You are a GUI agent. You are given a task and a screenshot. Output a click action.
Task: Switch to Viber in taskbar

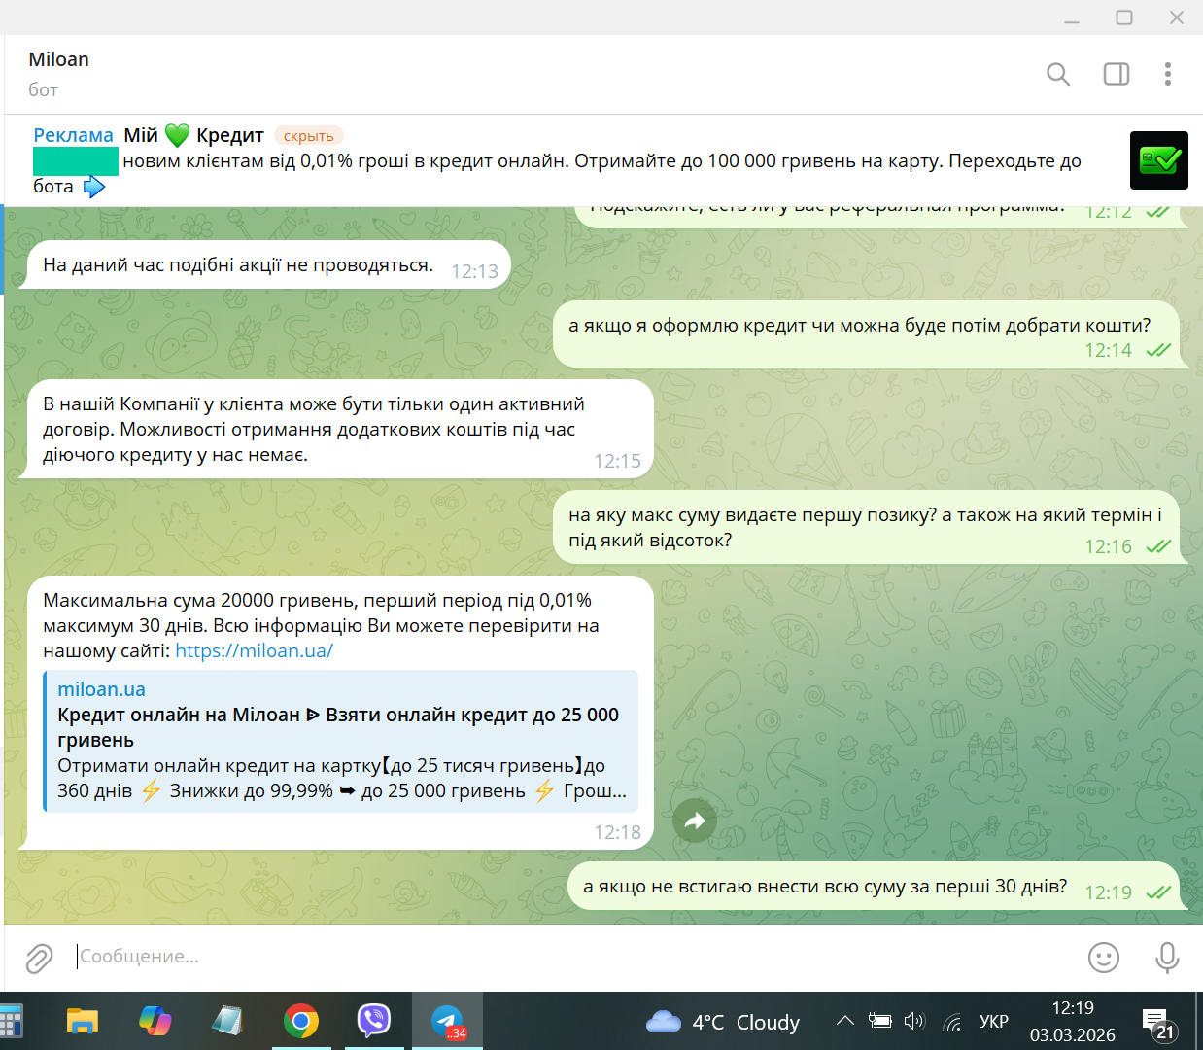click(374, 1021)
